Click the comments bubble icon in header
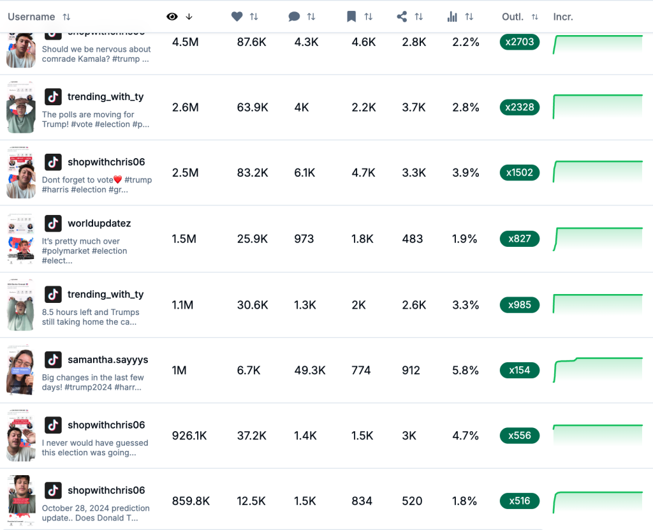This screenshot has width=653, height=530. point(293,17)
